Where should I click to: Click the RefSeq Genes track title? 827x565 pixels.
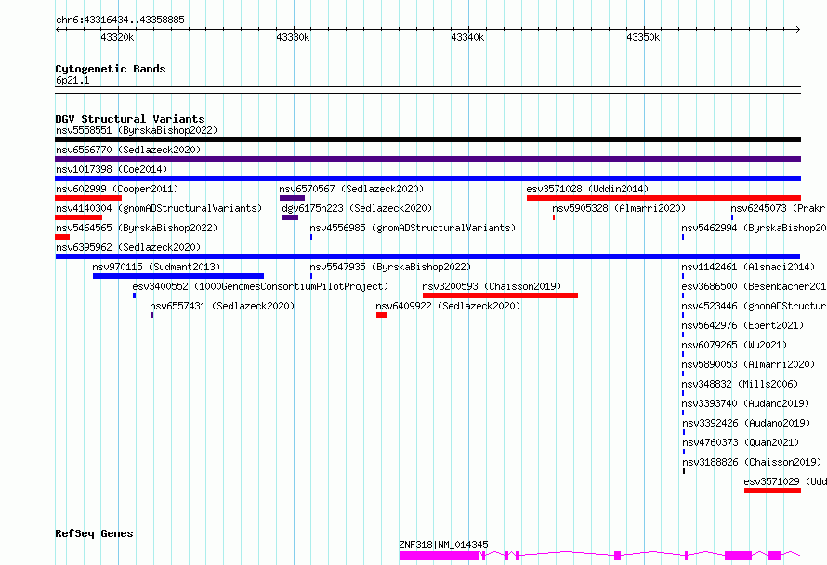coord(94,533)
